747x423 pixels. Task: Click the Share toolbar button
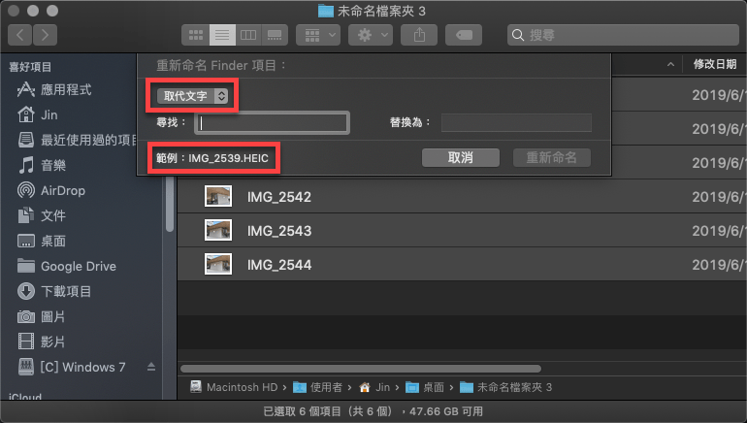(419, 35)
